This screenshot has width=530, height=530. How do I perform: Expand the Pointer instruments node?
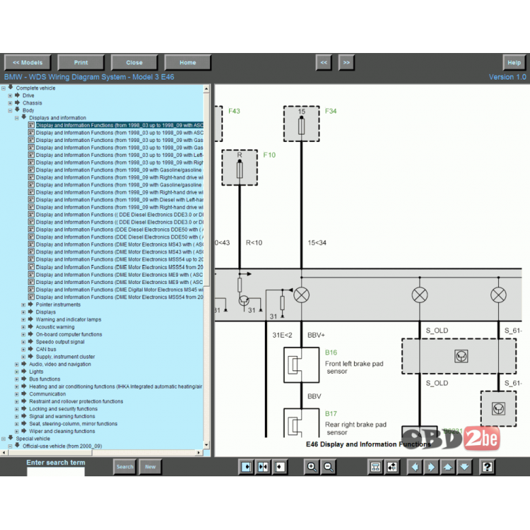coord(23,305)
